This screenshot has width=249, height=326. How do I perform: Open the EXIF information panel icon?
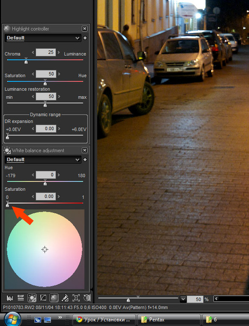[x=21, y=298]
